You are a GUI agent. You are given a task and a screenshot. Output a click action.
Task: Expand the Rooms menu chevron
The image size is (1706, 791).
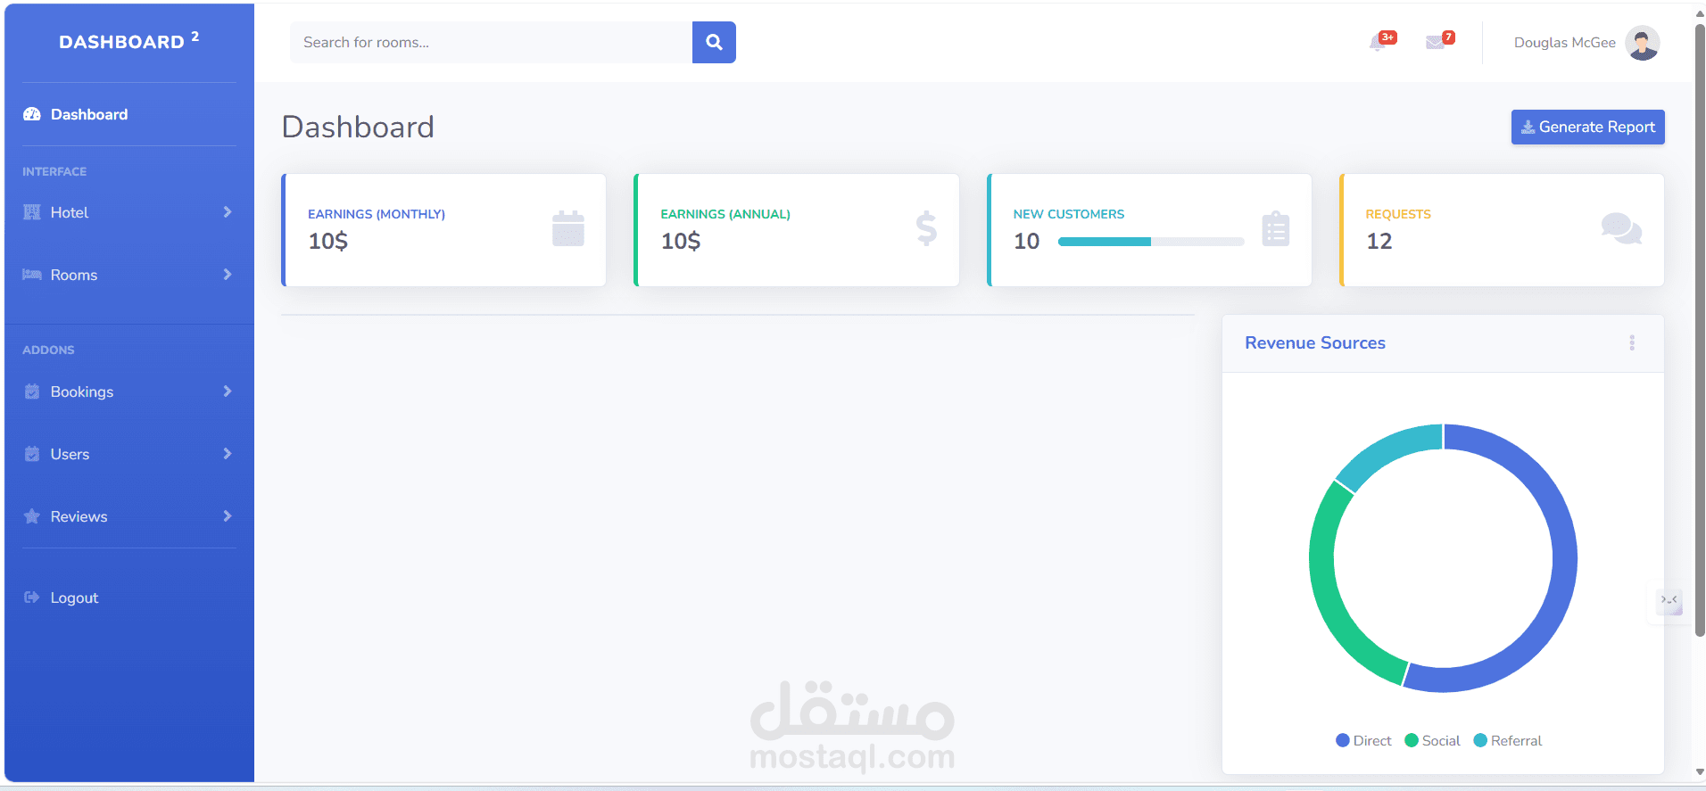point(228,275)
